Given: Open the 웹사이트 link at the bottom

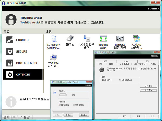Looking at the screenshot, I should pos(9,117).
